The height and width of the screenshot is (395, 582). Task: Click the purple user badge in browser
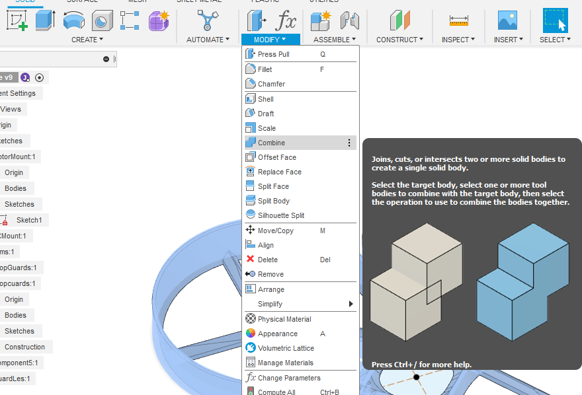[25, 78]
